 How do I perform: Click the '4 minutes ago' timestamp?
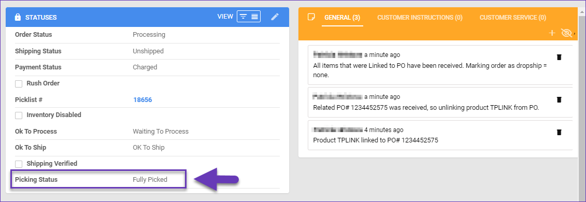tap(384, 130)
